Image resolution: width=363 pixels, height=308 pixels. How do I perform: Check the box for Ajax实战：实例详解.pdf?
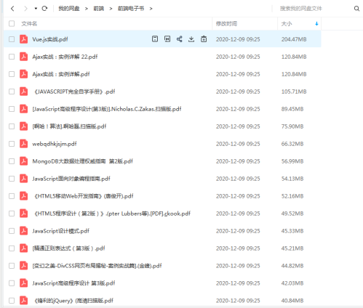tap(12, 74)
